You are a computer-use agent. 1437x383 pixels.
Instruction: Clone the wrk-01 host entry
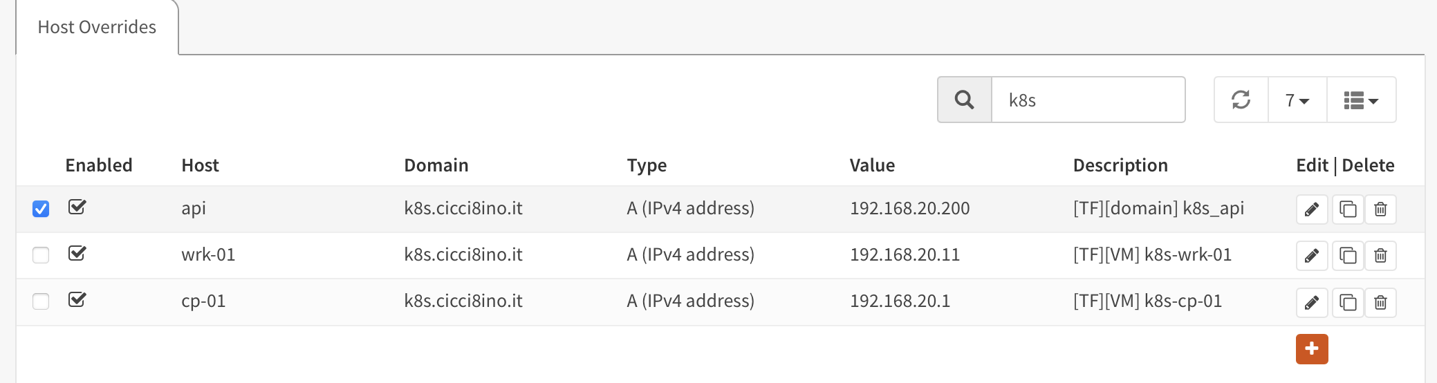(x=1348, y=256)
